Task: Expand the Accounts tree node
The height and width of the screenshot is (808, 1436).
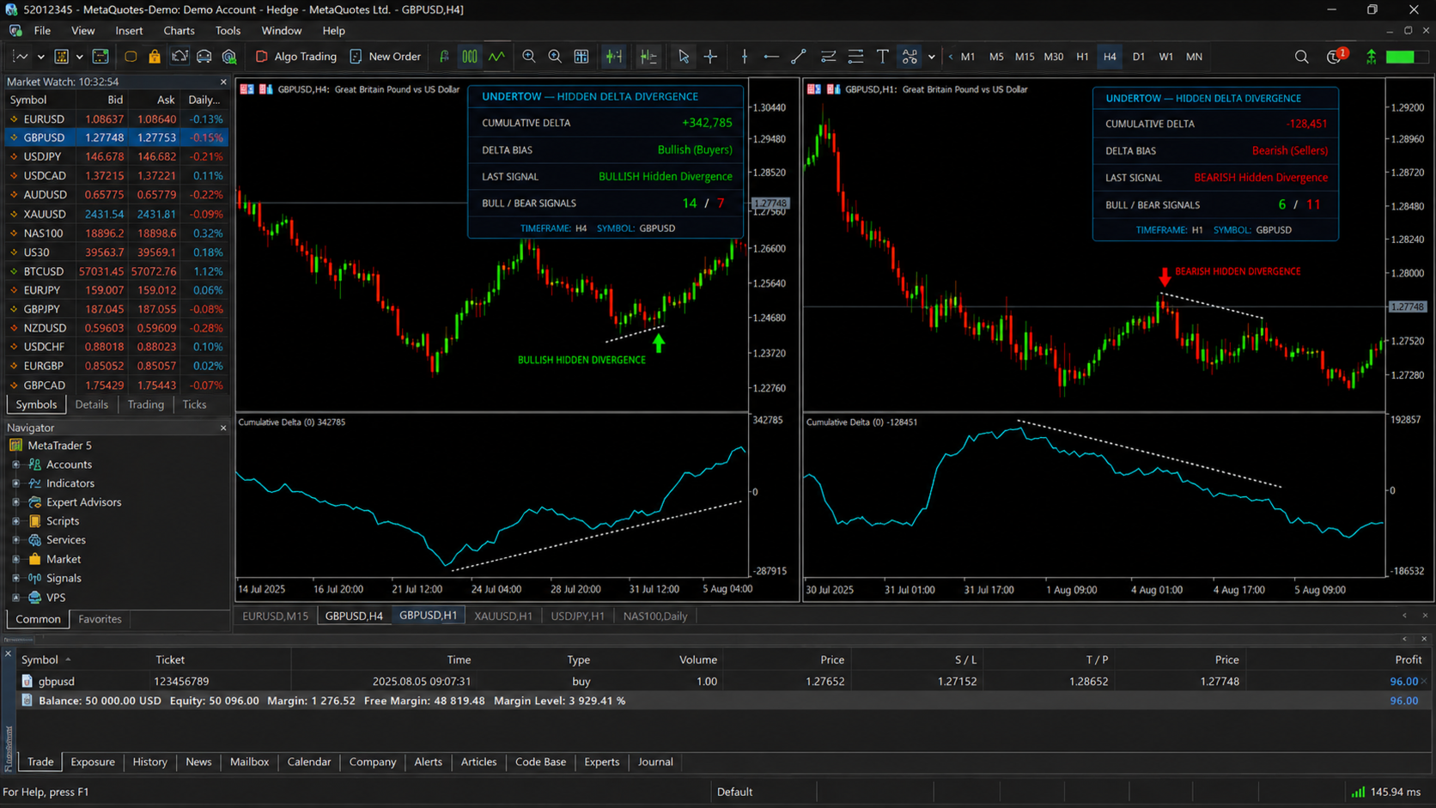Action: pyautogui.click(x=15, y=465)
